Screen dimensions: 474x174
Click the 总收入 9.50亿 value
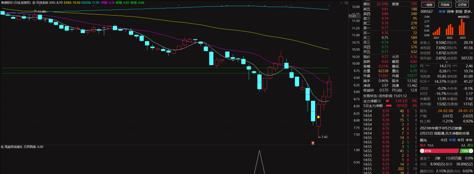pyautogui.click(x=440, y=43)
